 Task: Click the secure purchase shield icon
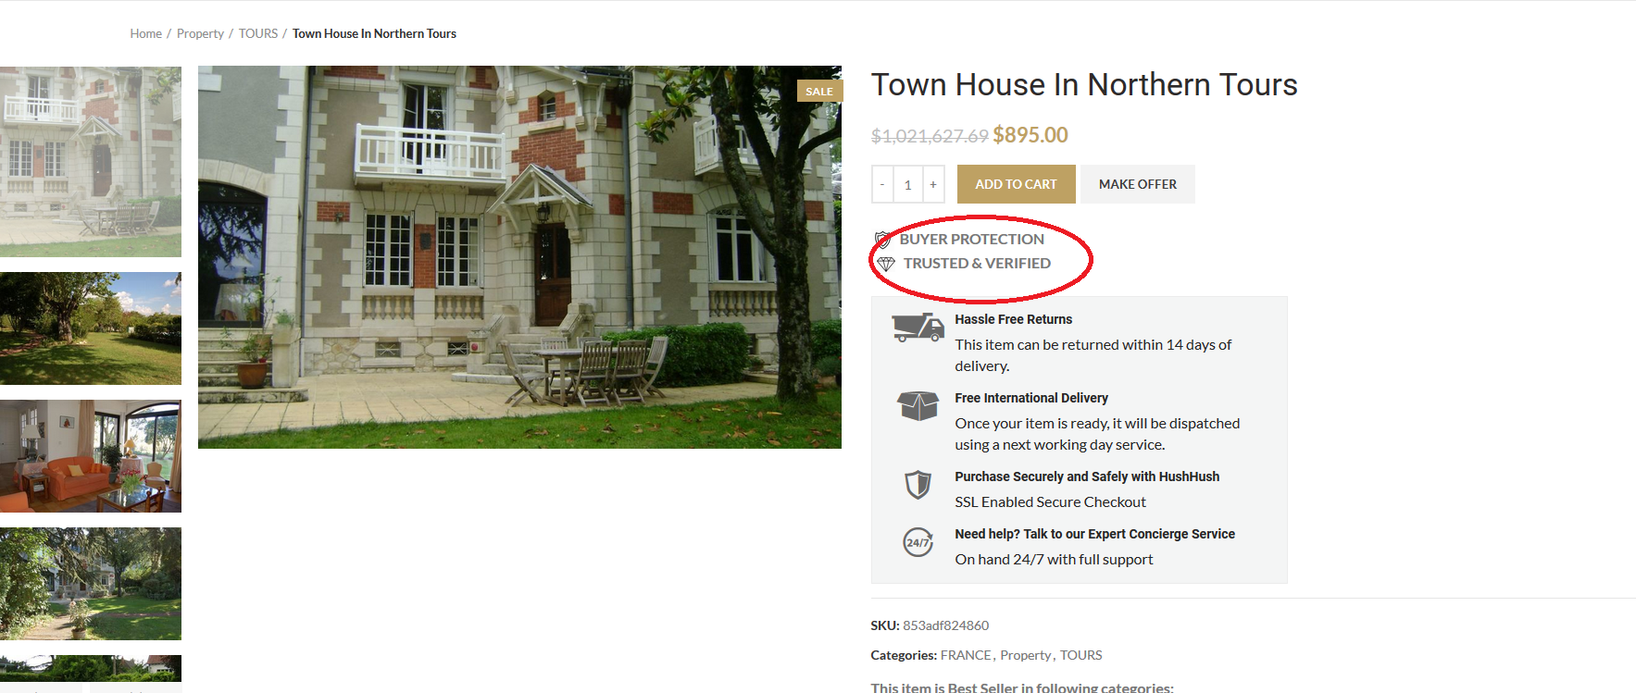918,484
